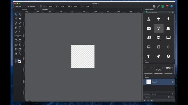Select the Layer 1 thumbnail
188x105 pixels.
[149, 82]
